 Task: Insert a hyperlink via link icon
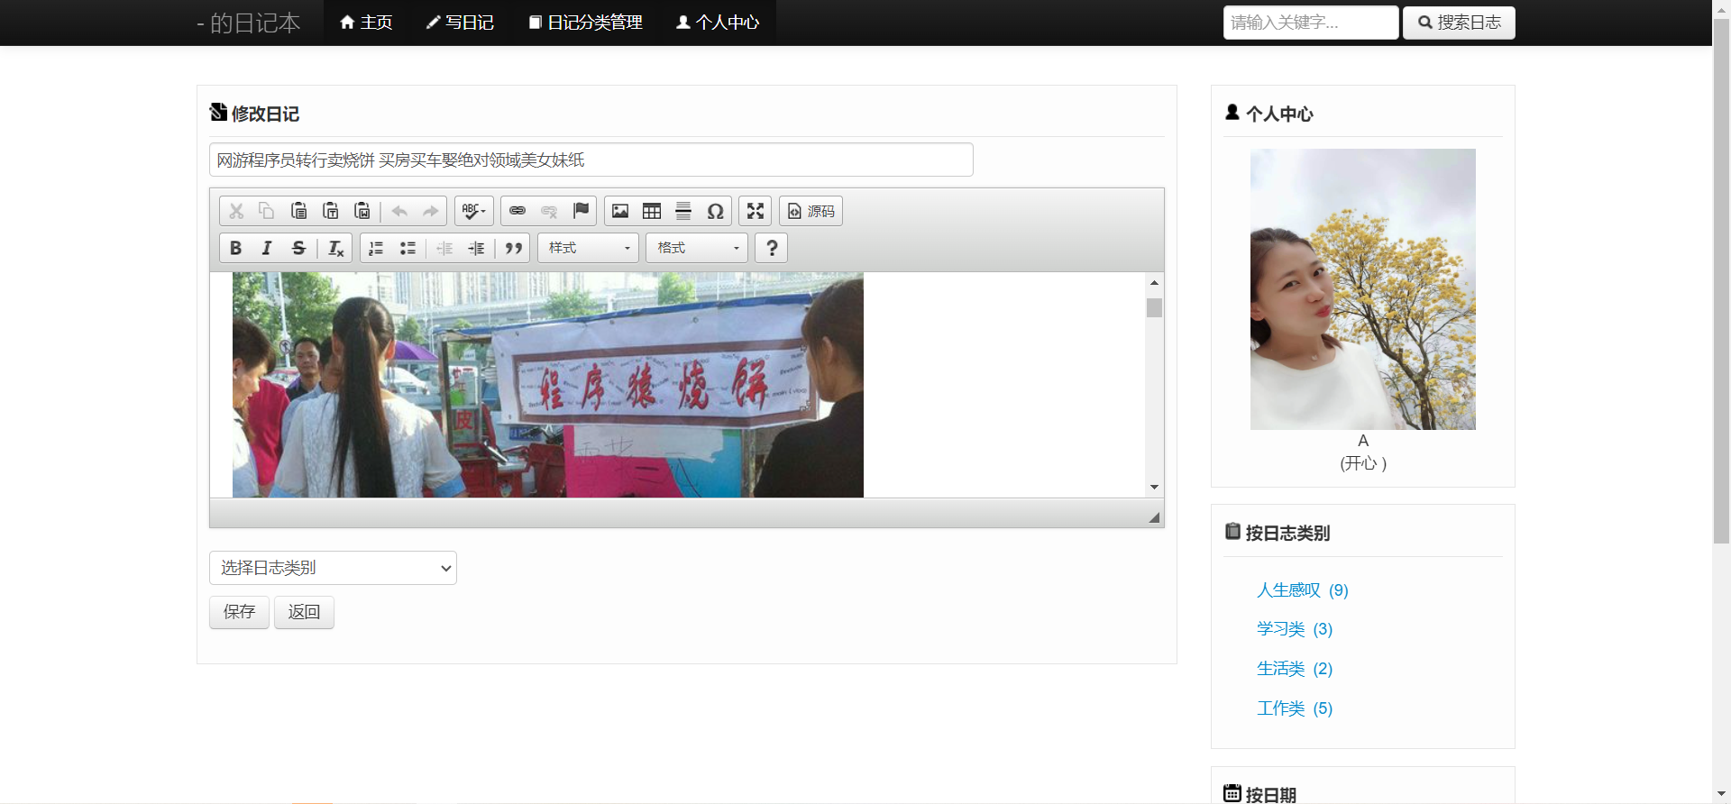[x=517, y=211]
